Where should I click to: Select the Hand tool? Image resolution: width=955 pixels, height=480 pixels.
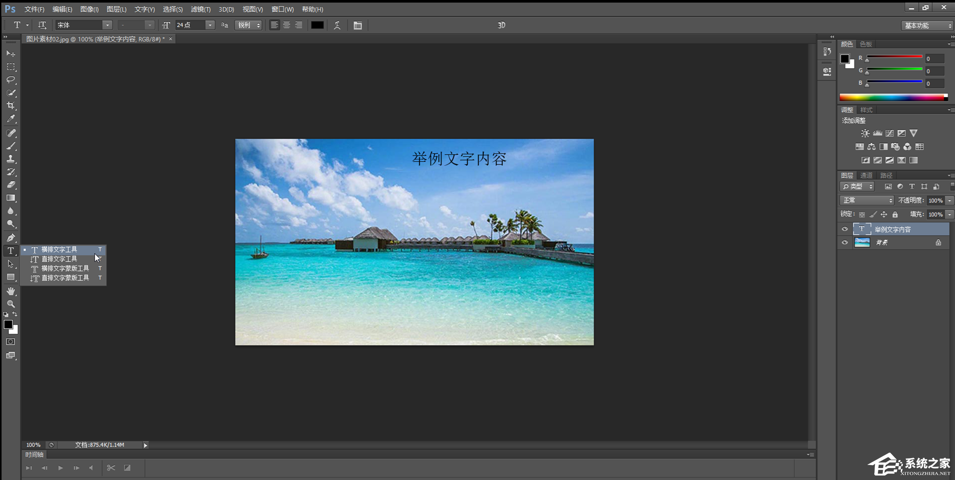11,291
